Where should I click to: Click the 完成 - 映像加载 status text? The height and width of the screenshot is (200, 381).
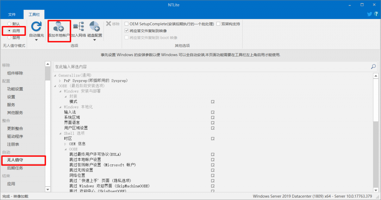point(15,196)
